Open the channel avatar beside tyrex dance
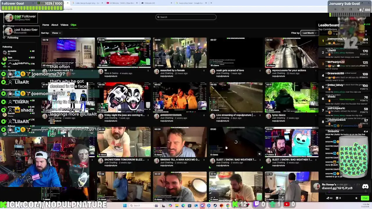The width and height of the screenshot is (372, 209). coord(268,116)
